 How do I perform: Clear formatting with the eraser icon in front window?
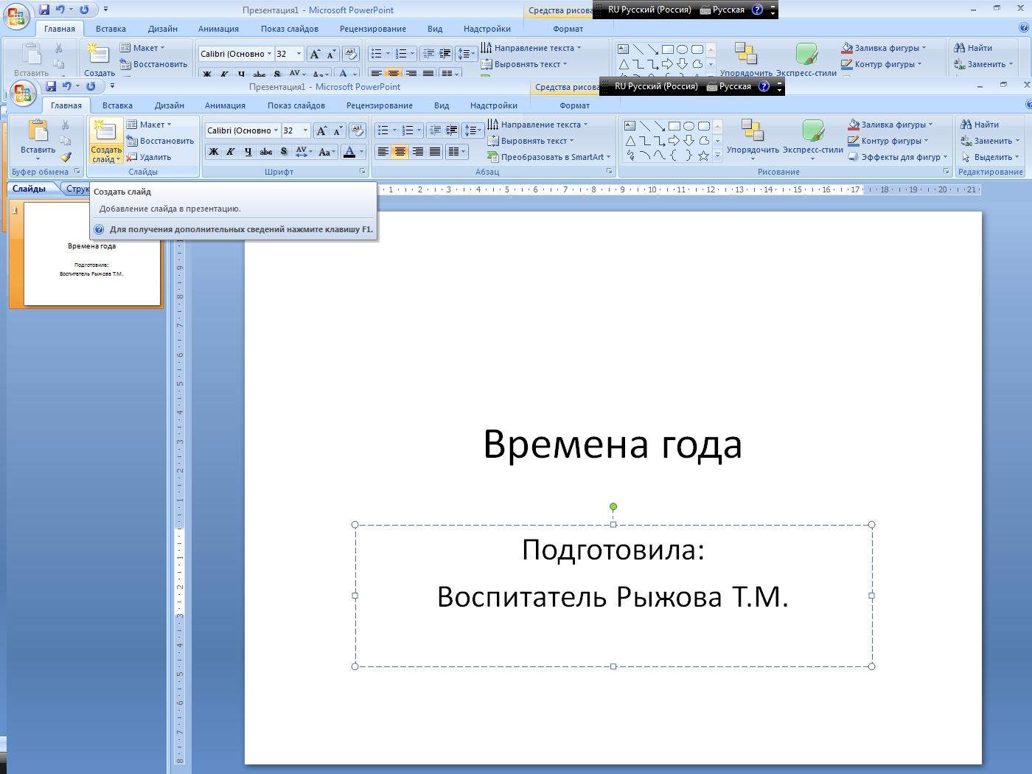[x=358, y=130]
